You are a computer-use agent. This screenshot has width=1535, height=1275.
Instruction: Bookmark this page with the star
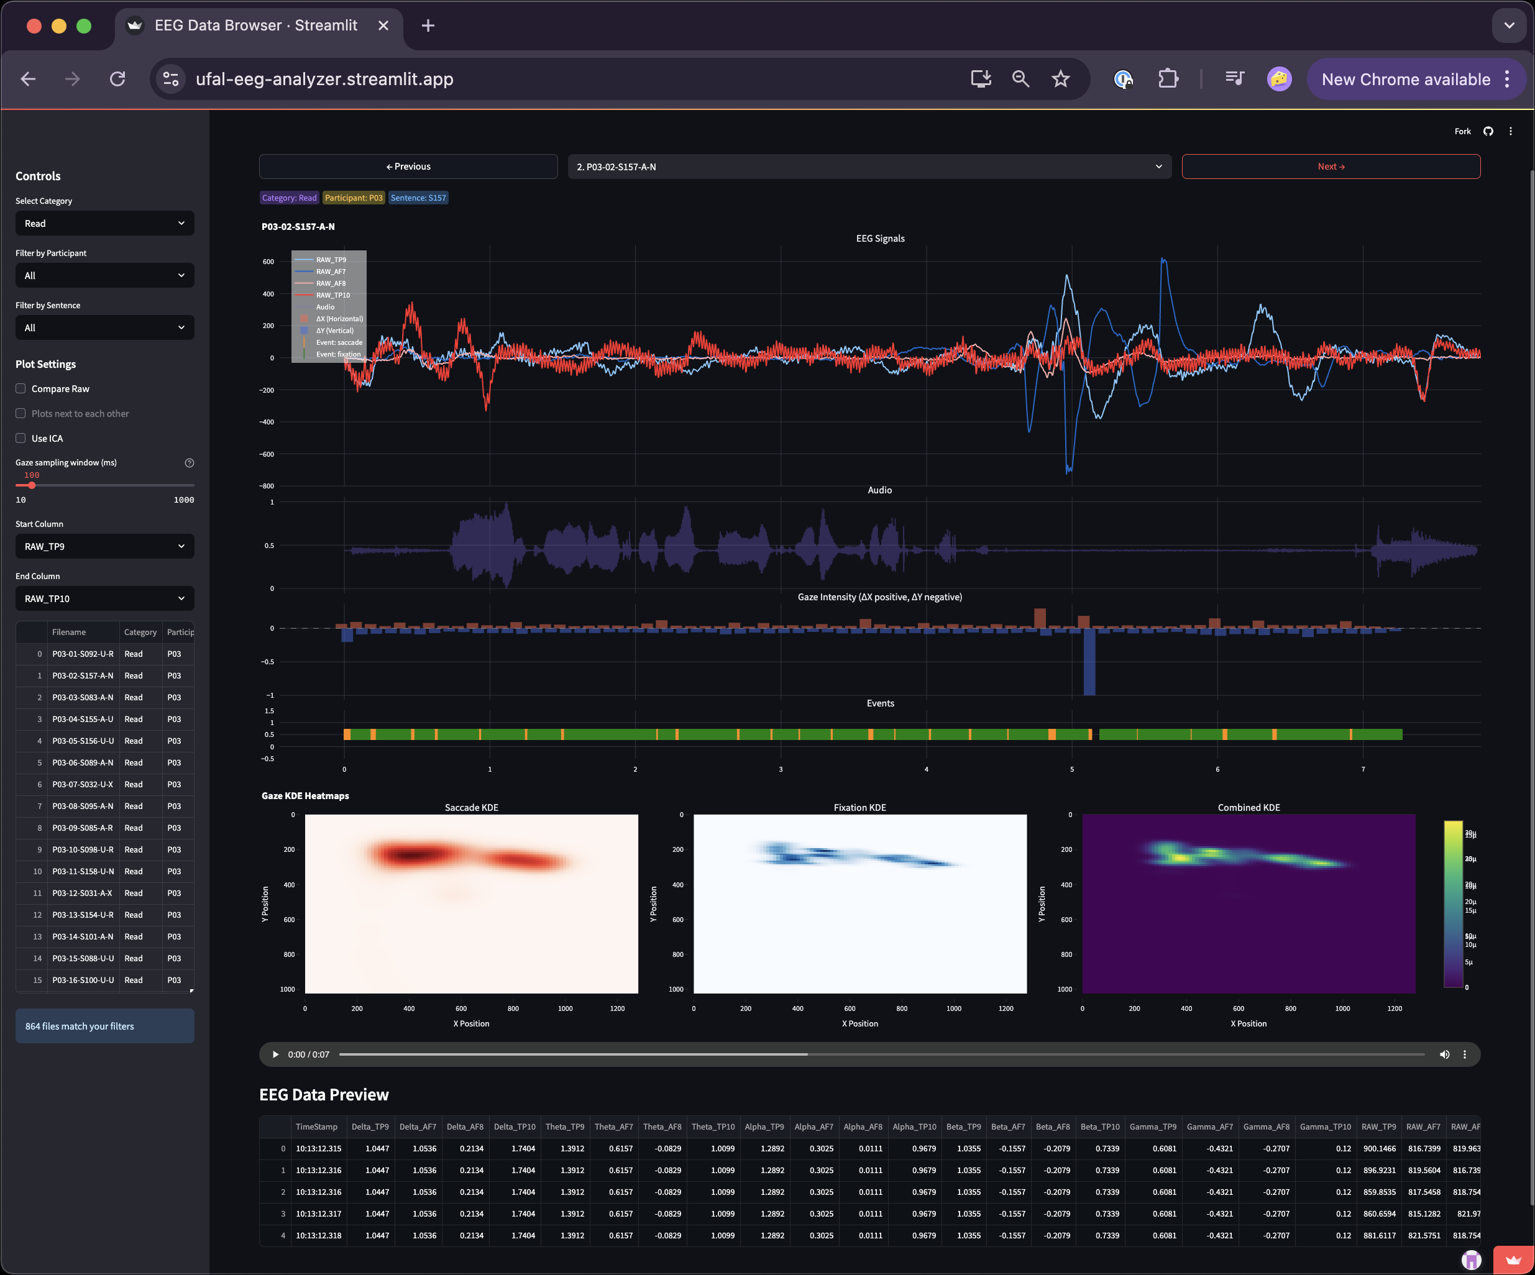pos(1061,79)
